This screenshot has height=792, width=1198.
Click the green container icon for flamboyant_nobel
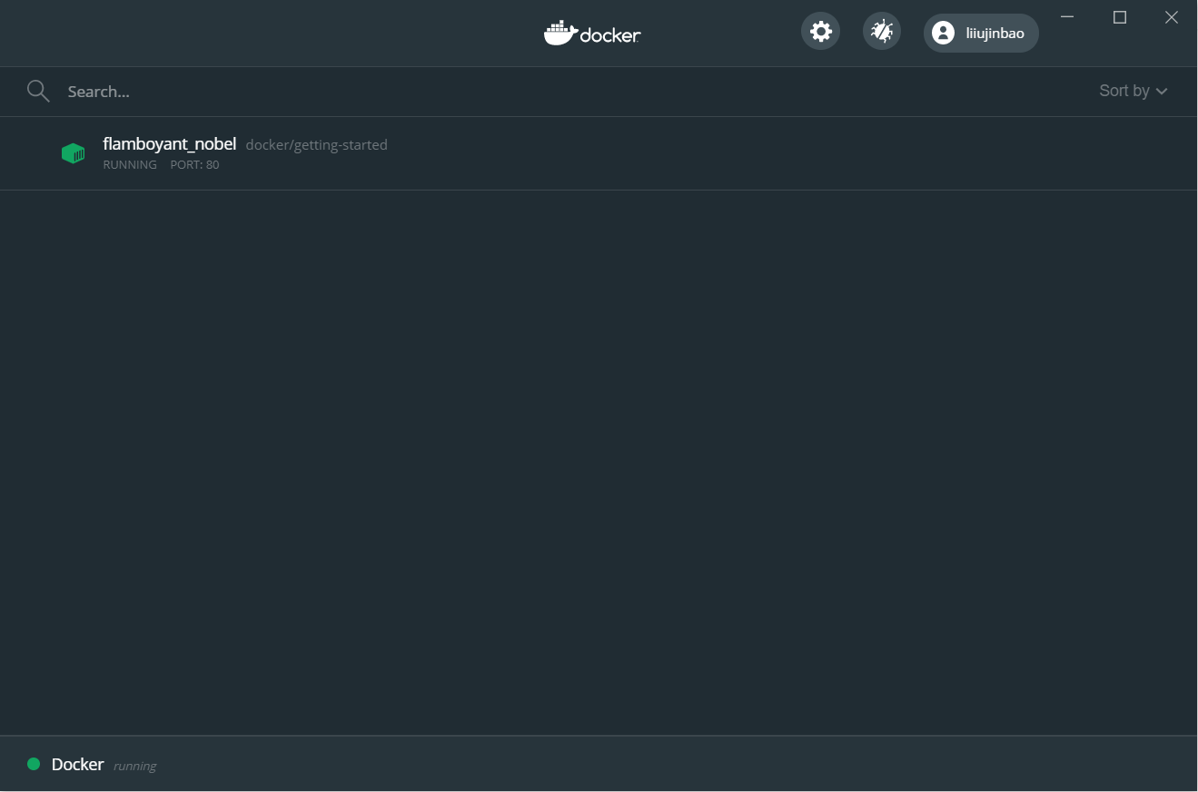(x=73, y=153)
